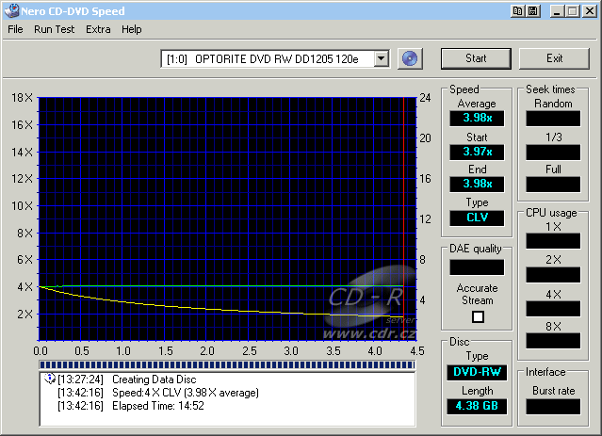Click the Random seek time field
Viewport: 602px width, 436px height.
(x=553, y=119)
